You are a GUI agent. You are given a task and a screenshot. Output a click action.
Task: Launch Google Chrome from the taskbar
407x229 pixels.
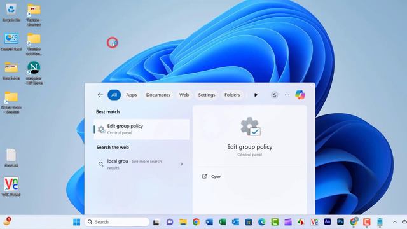[197, 222]
